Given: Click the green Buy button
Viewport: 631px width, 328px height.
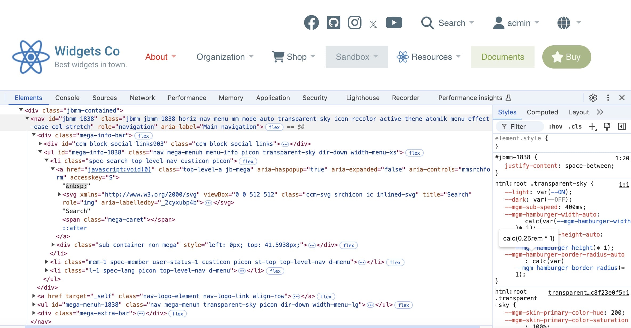Looking at the screenshot, I should pos(567,57).
